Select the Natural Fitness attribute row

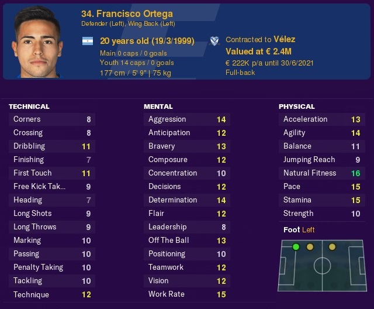point(322,173)
